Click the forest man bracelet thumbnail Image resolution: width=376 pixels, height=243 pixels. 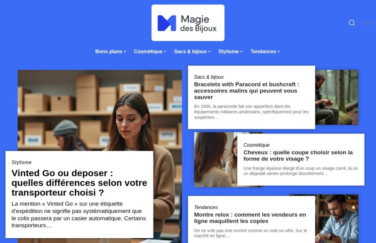pos(337,97)
